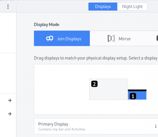Screen dimensions: 158x137
Task: Open the upper sidebar arrow item
Action: pyautogui.click(x=10, y=100)
